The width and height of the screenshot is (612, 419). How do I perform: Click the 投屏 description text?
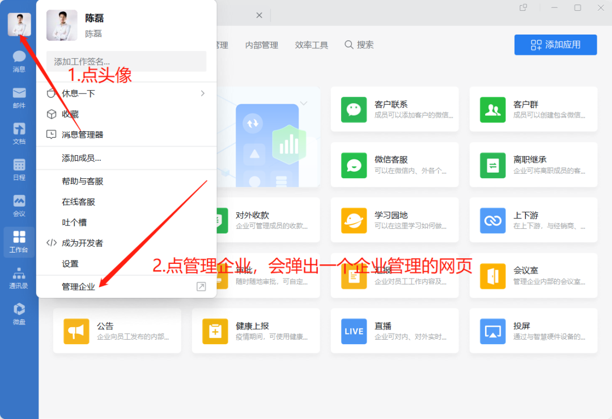coord(549,337)
